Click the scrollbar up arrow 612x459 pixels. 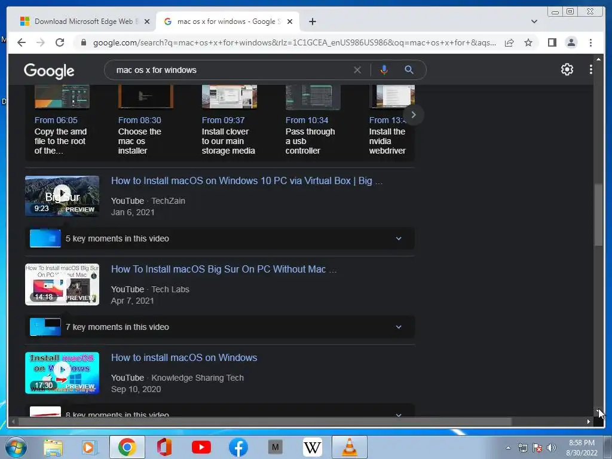[598, 59]
